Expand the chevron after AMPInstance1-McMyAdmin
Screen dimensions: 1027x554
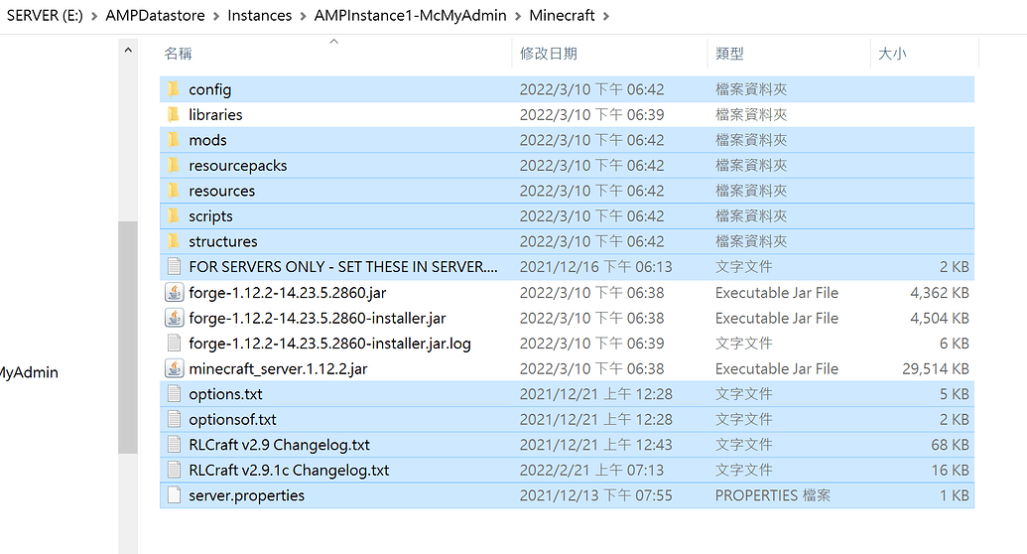518,16
